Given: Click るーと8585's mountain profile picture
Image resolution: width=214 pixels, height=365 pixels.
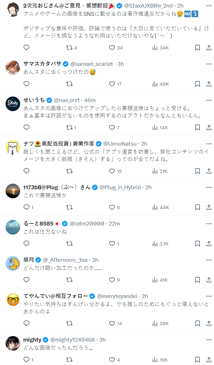Looking at the screenshot, I should point(13,227).
